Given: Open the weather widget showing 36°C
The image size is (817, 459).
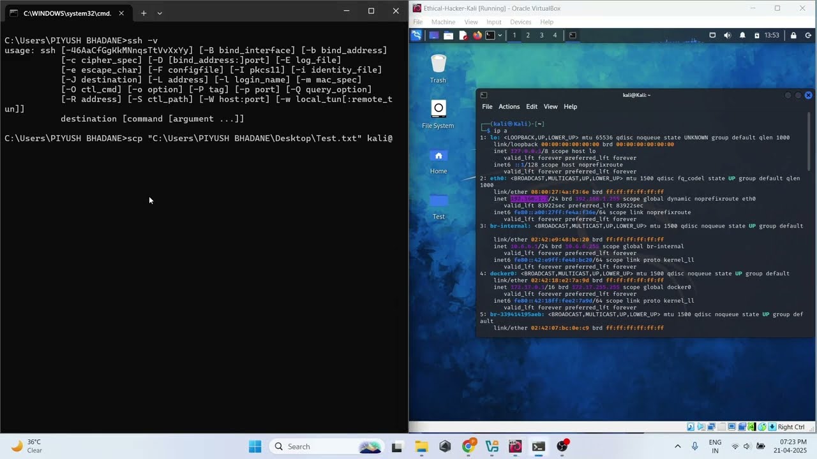Looking at the screenshot, I should [x=27, y=446].
